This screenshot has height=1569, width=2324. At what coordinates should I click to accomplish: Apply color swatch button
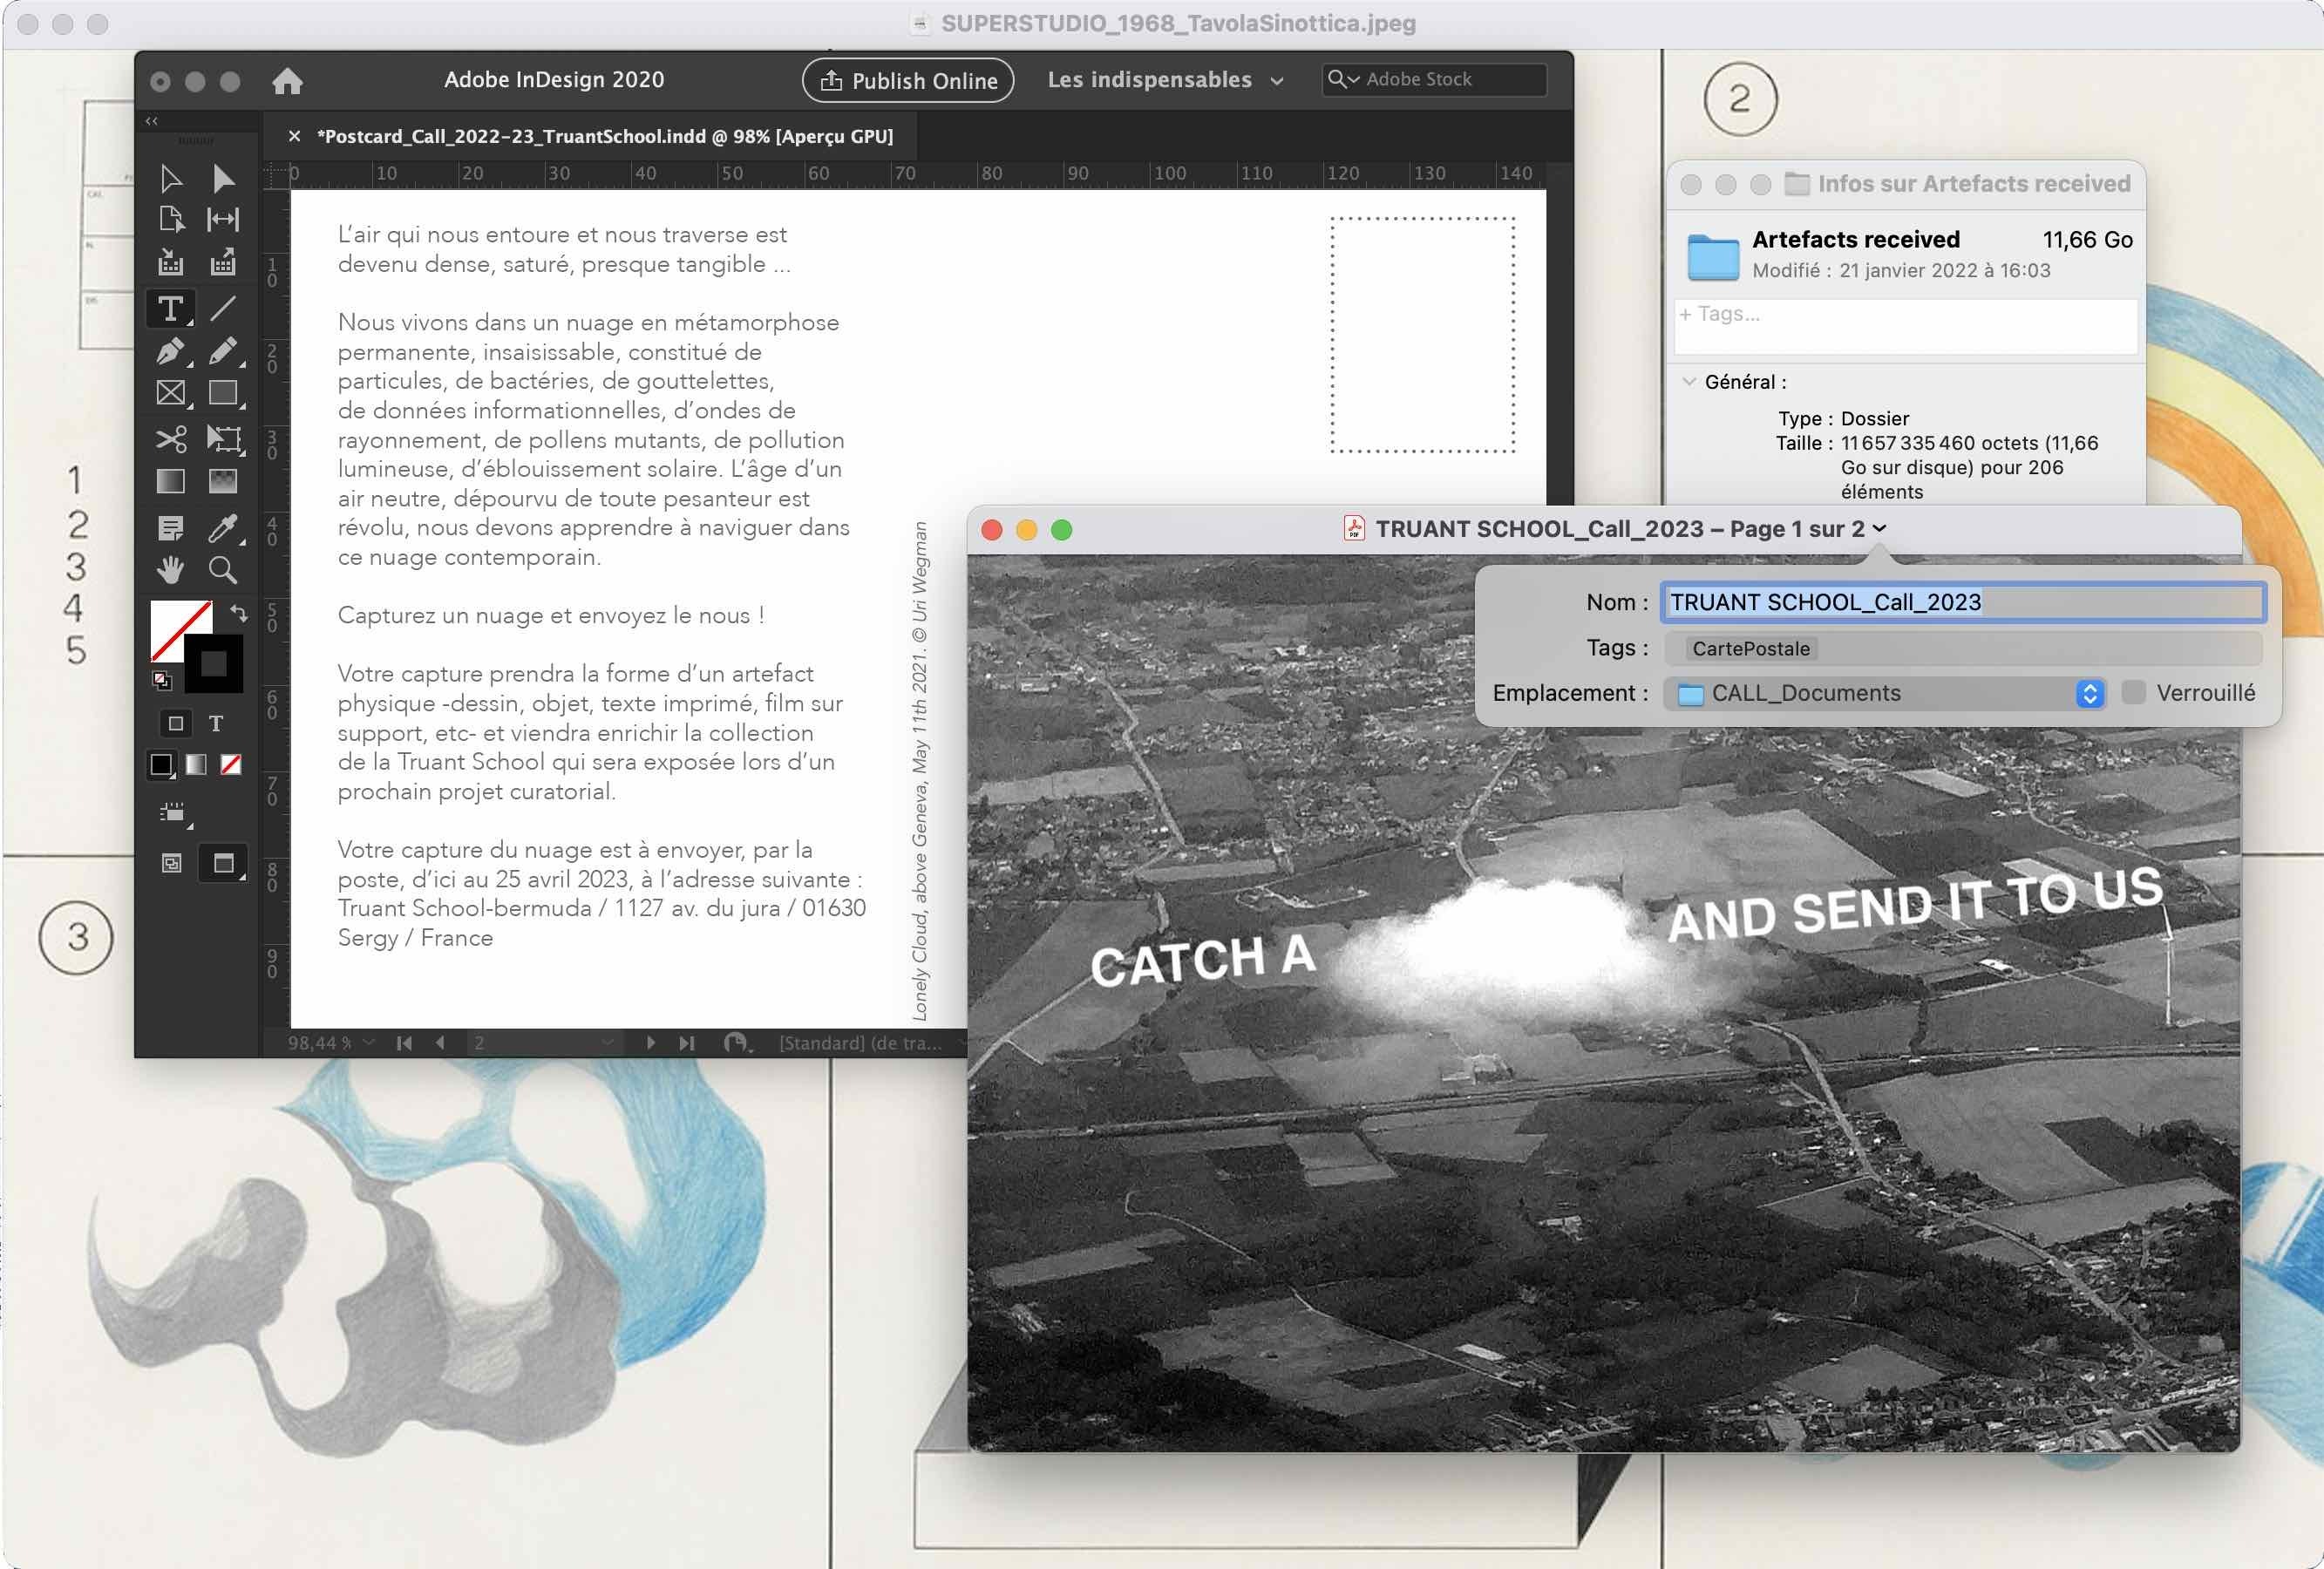[x=161, y=765]
